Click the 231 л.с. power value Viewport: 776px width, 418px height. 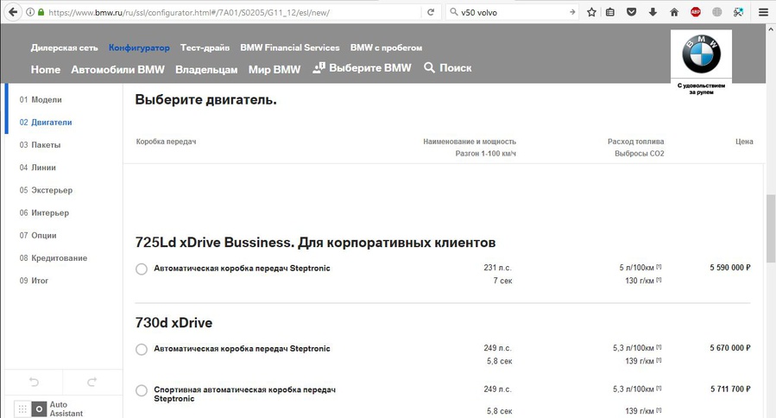coord(497,268)
